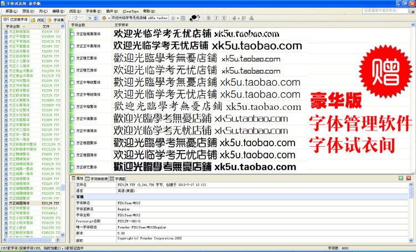Click the print icon in toolbar
The height and width of the screenshot is (252, 416).
pyautogui.click(x=234, y=18)
